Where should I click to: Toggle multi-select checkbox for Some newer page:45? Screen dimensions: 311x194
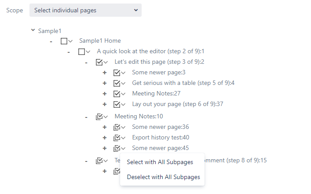click(117, 148)
